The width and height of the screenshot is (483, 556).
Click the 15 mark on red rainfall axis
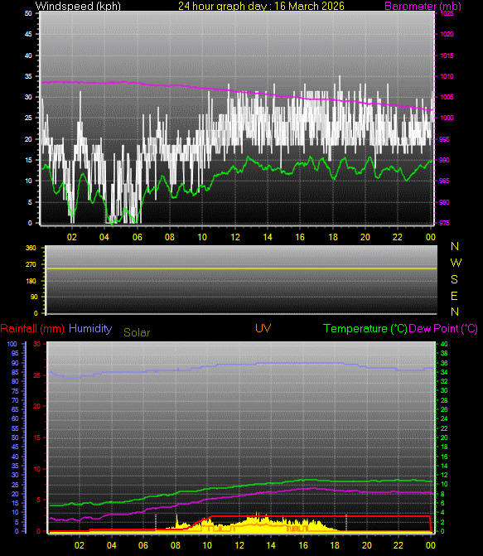click(x=37, y=438)
